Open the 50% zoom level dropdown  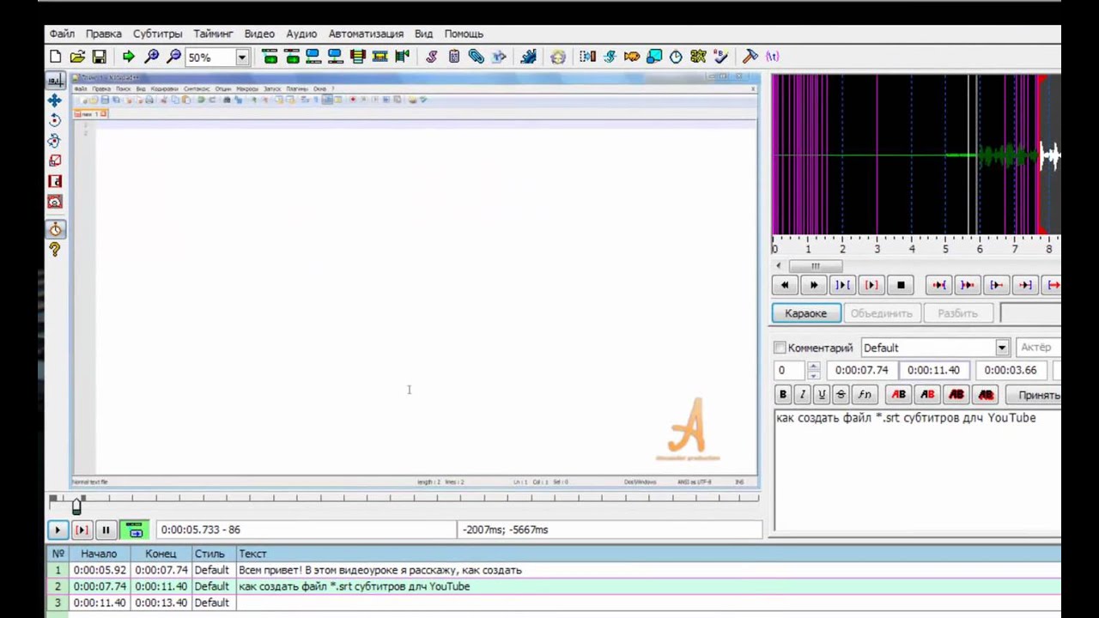242,58
